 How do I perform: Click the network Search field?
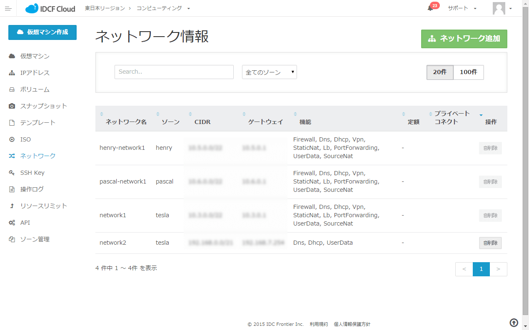coord(174,72)
